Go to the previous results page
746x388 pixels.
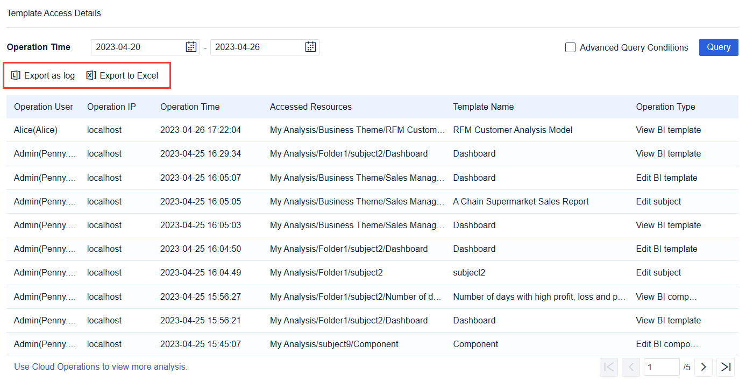(x=630, y=367)
